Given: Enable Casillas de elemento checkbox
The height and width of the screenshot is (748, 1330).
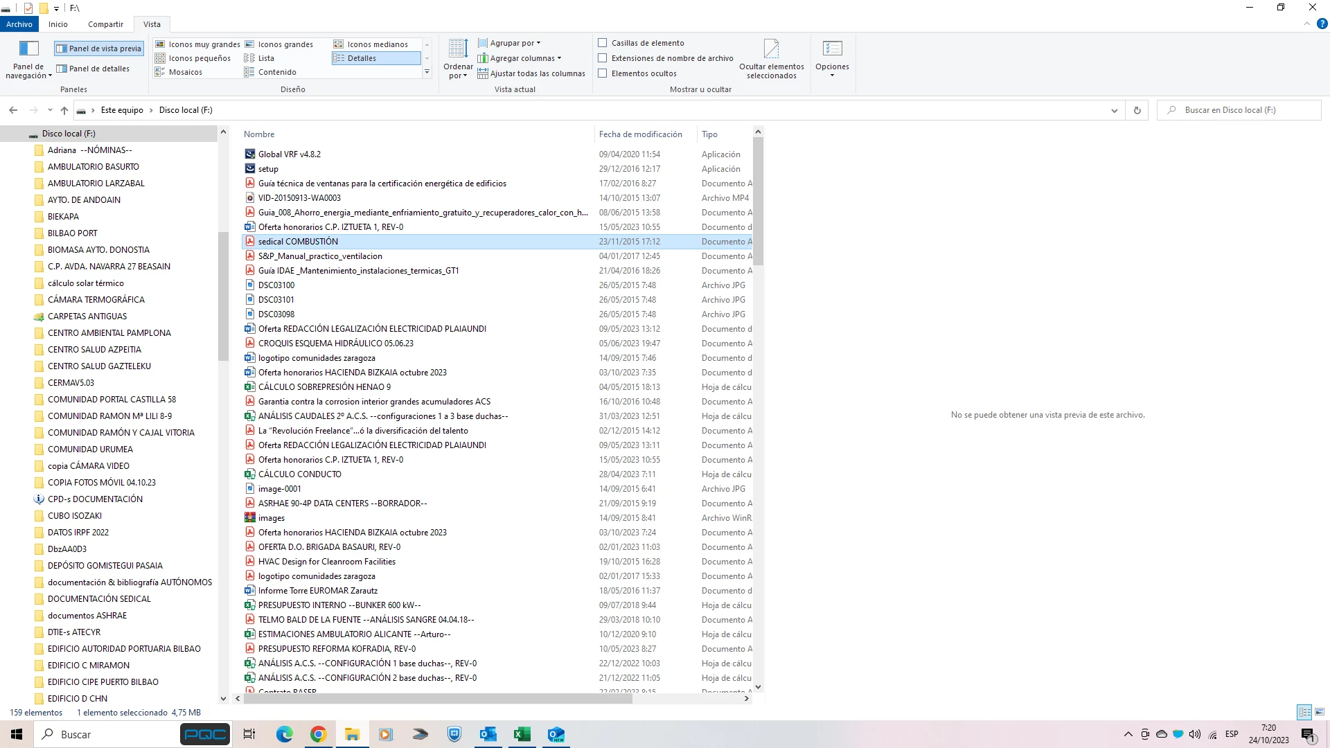Looking at the screenshot, I should (x=603, y=43).
